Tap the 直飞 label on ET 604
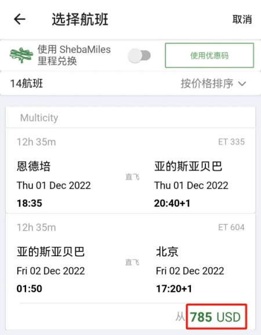 tap(132, 263)
